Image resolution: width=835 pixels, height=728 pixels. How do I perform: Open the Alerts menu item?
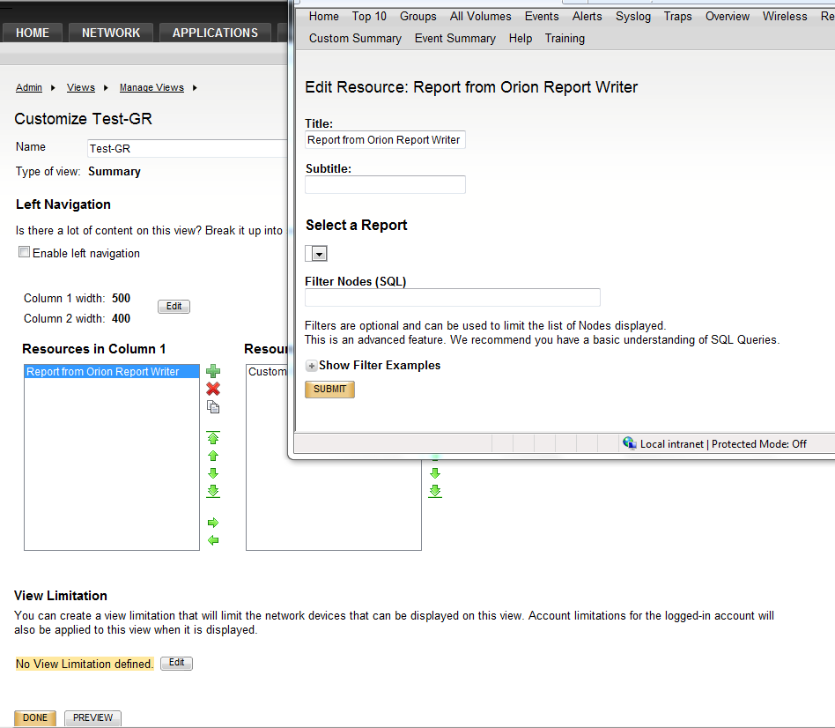coord(587,17)
